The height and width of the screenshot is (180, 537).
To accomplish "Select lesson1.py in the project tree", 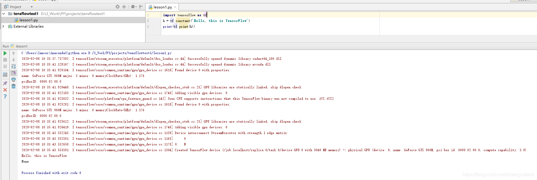I will pyautogui.click(x=73, y=20).
